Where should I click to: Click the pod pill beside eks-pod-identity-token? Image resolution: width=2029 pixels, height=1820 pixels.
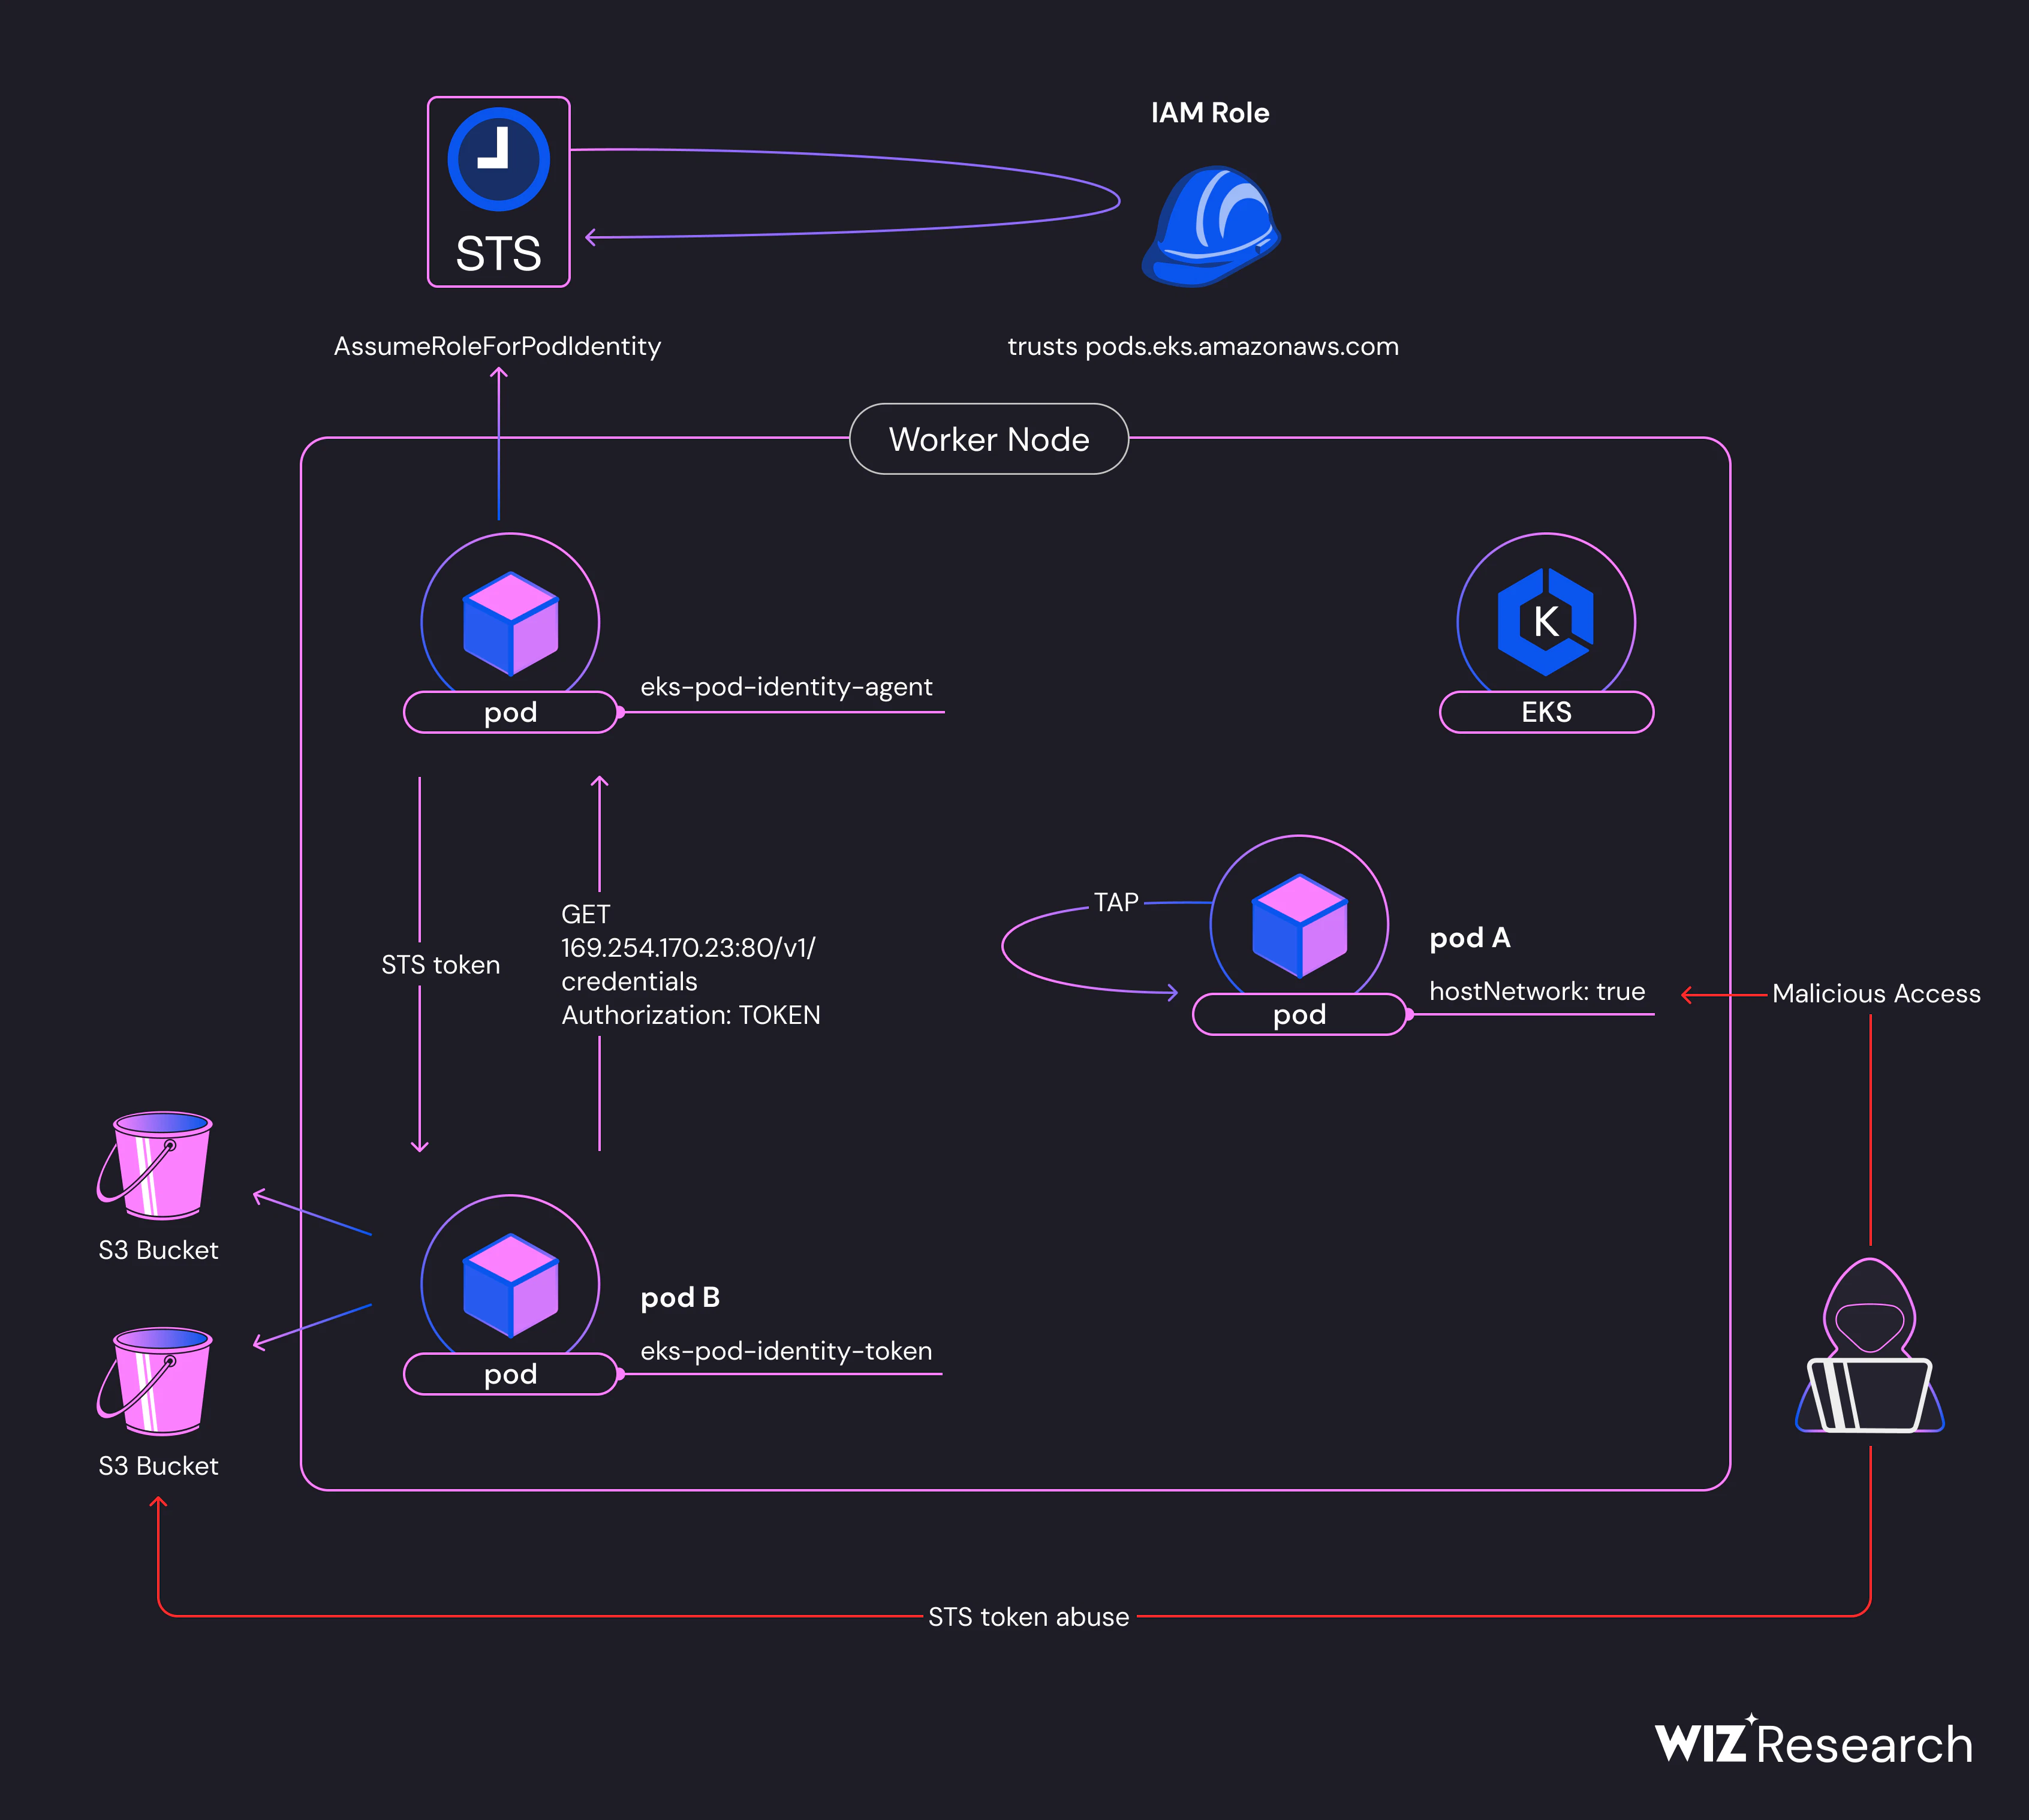pos(510,1374)
